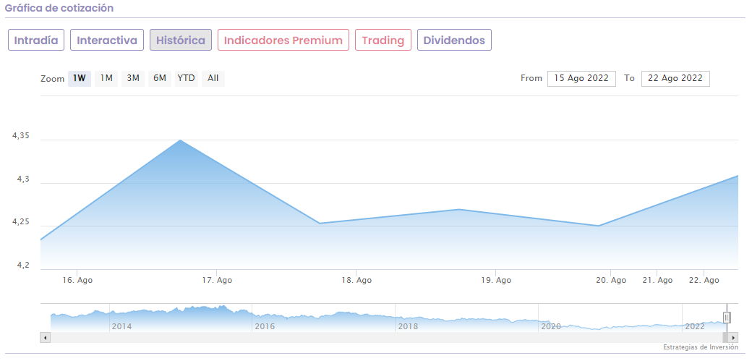Click the Trading button

pos(383,40)
